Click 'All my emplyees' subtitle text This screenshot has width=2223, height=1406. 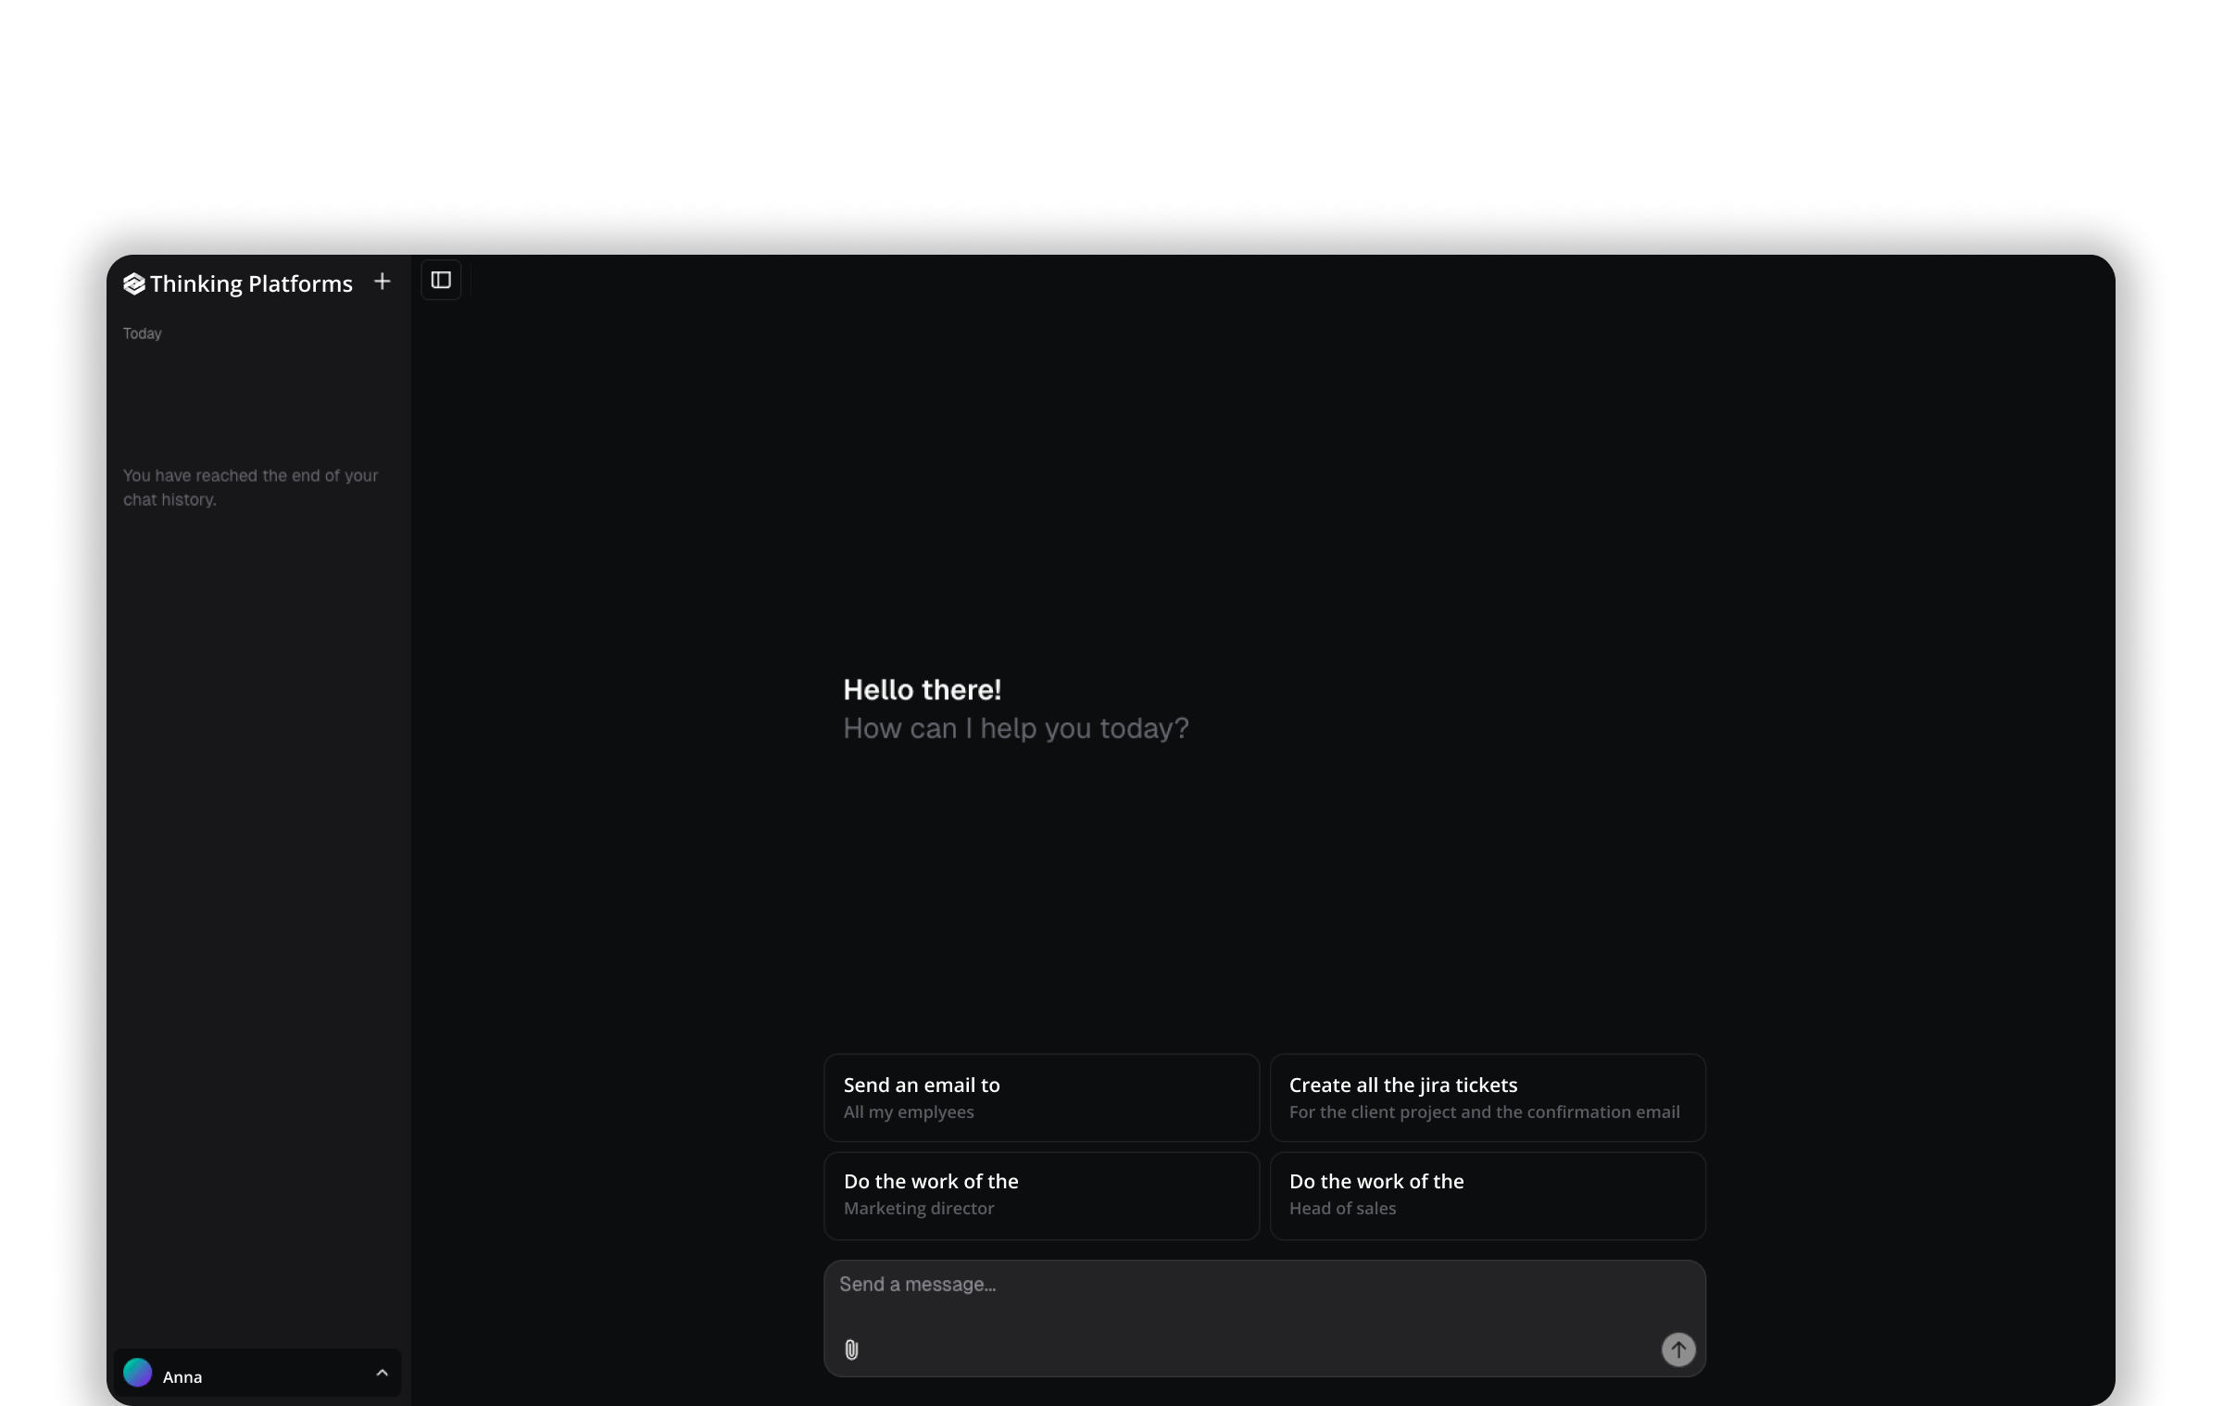click(909, 1112)
